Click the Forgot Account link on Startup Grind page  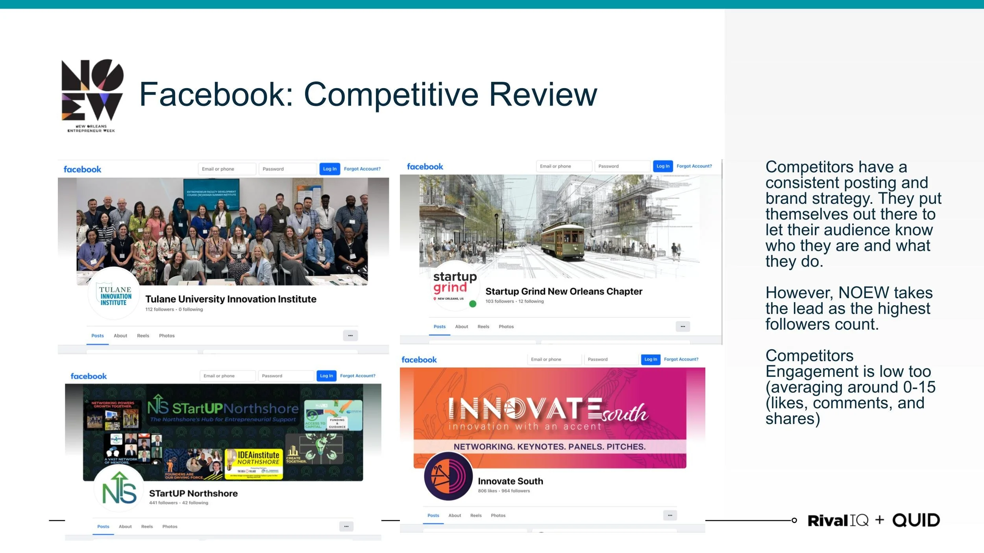[x=694, y=166]
